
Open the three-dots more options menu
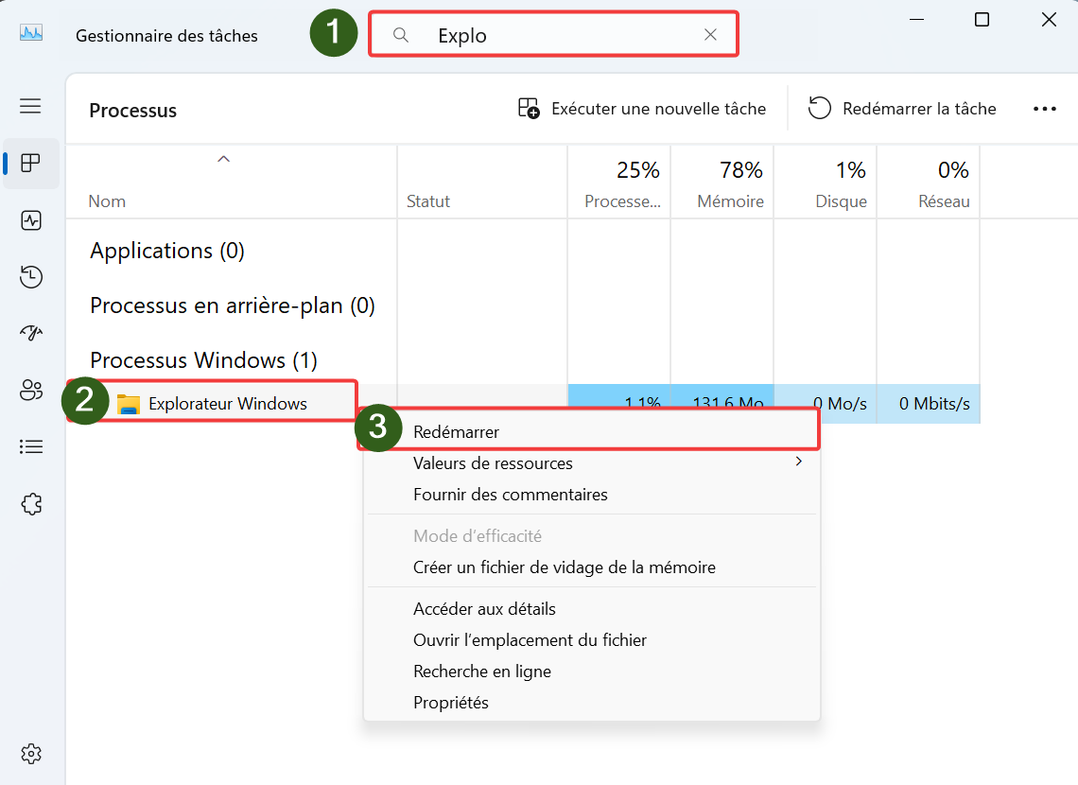[x=1044, y=109]
